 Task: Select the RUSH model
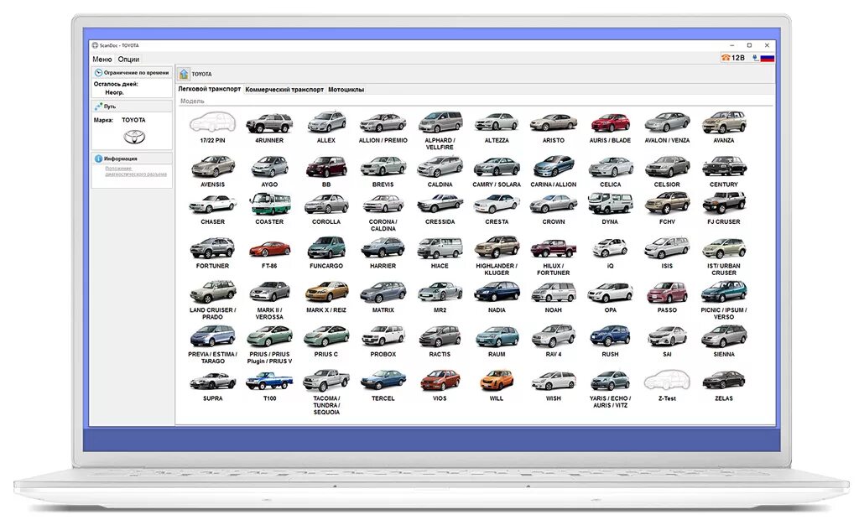(x=611, y=341)
